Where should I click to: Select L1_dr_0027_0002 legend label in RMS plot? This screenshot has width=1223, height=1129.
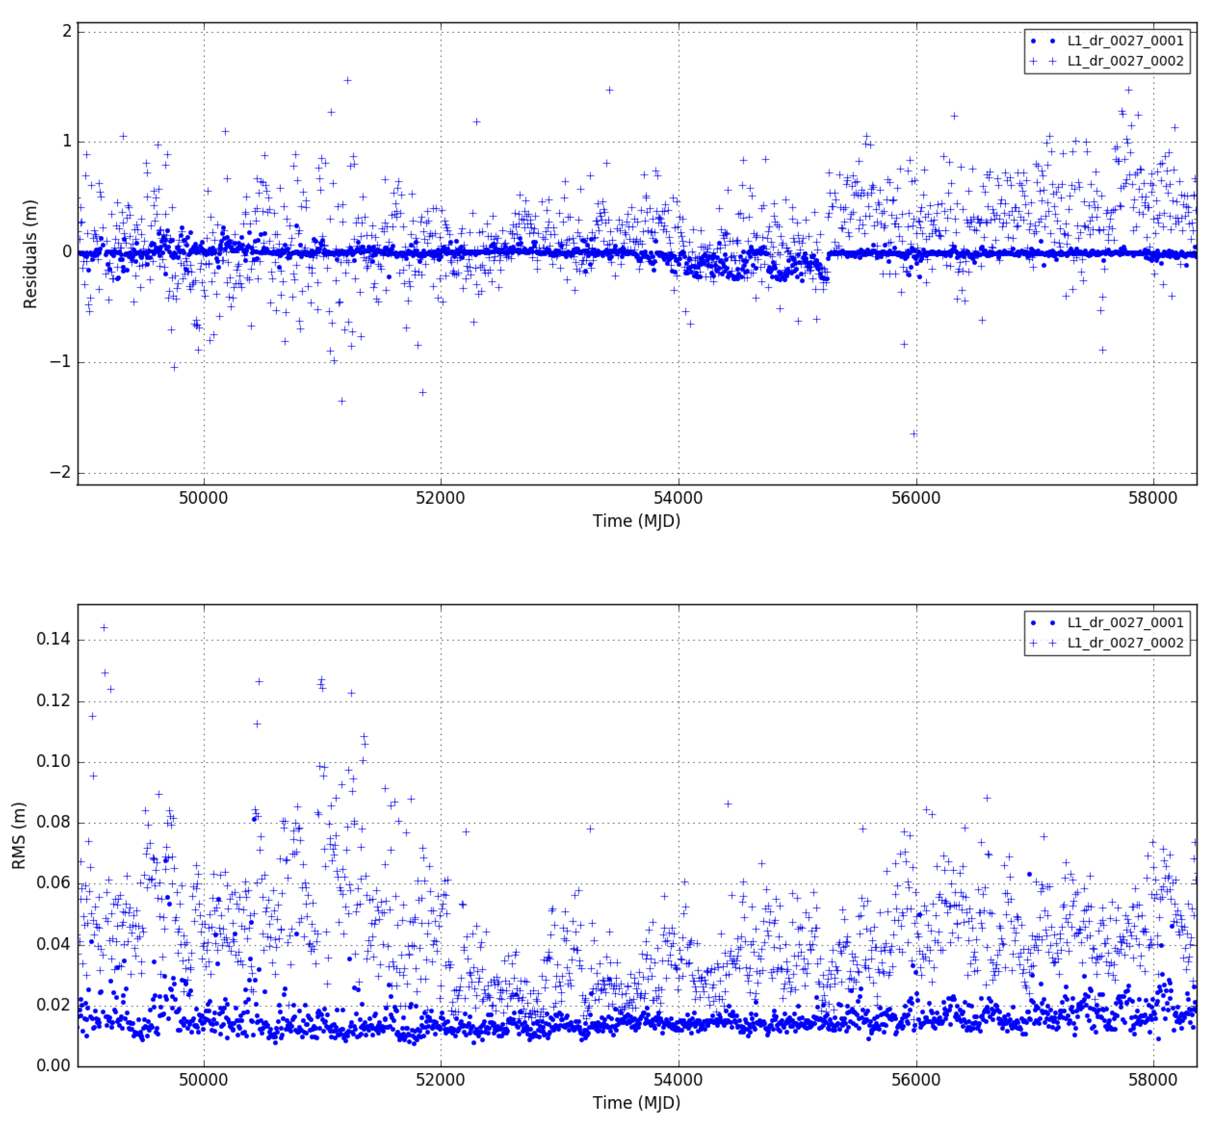coord(1125,643)
